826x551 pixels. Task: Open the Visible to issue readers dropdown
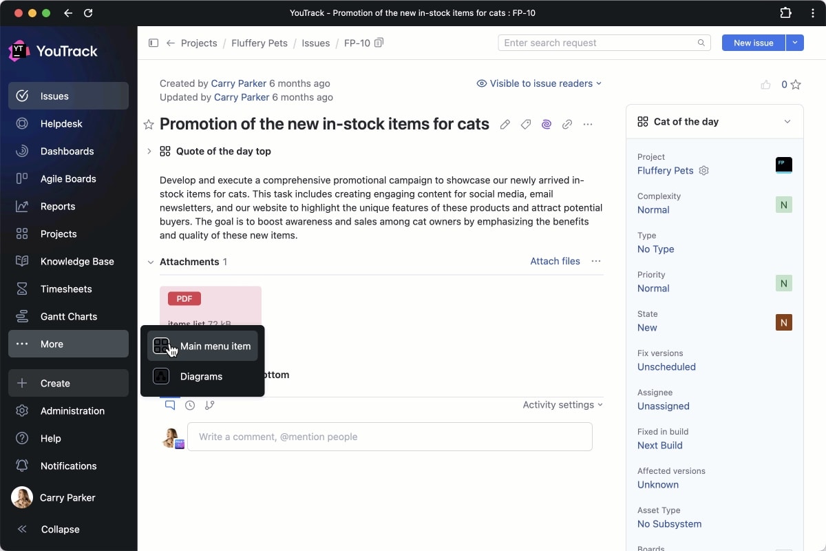(539, 83)
